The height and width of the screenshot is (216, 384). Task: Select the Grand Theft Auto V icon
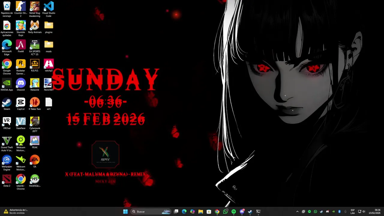pos(7,143)
